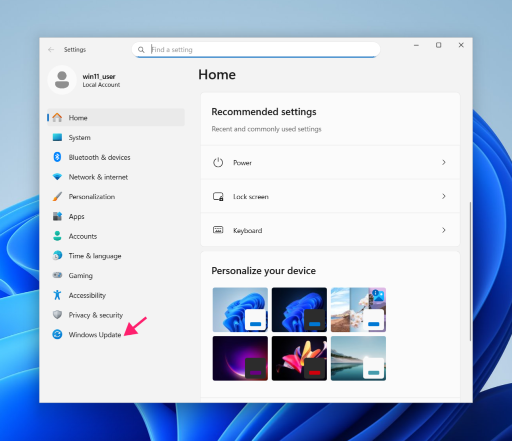
Task: Click the Network wifi icon
Action: tap(57, 177)
